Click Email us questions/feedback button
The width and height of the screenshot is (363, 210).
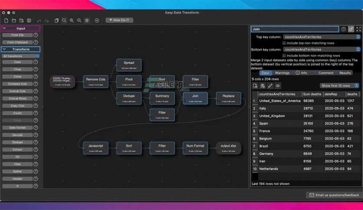click(333, 195)
